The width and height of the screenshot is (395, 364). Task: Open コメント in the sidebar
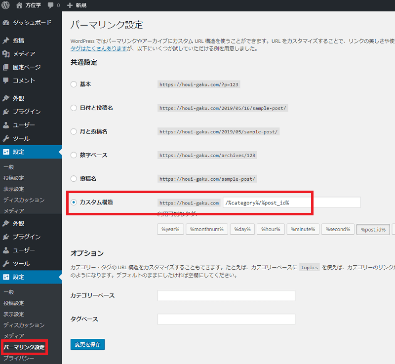[24, 81]
